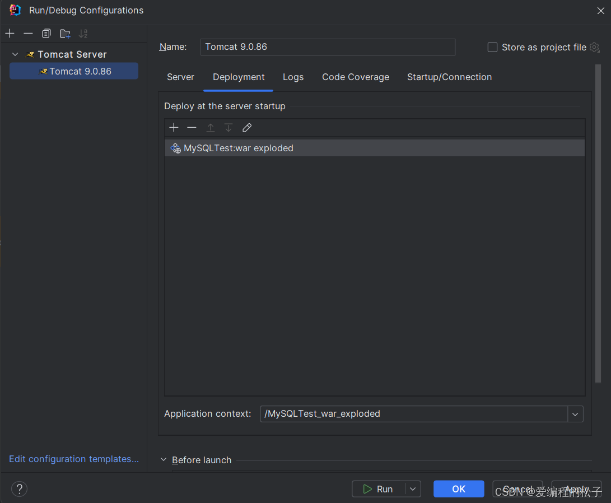Move the artifact up in deploy list
Image resolution: width=611 pixels, height=503 pixels.
coord(211,127)
